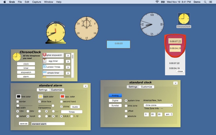Click the London Times clock list icon
This screenshot has height=135, width=216.
point(45,66)
